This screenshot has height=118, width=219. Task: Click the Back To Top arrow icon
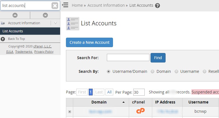pyautogui.click(x=3, y=39)
